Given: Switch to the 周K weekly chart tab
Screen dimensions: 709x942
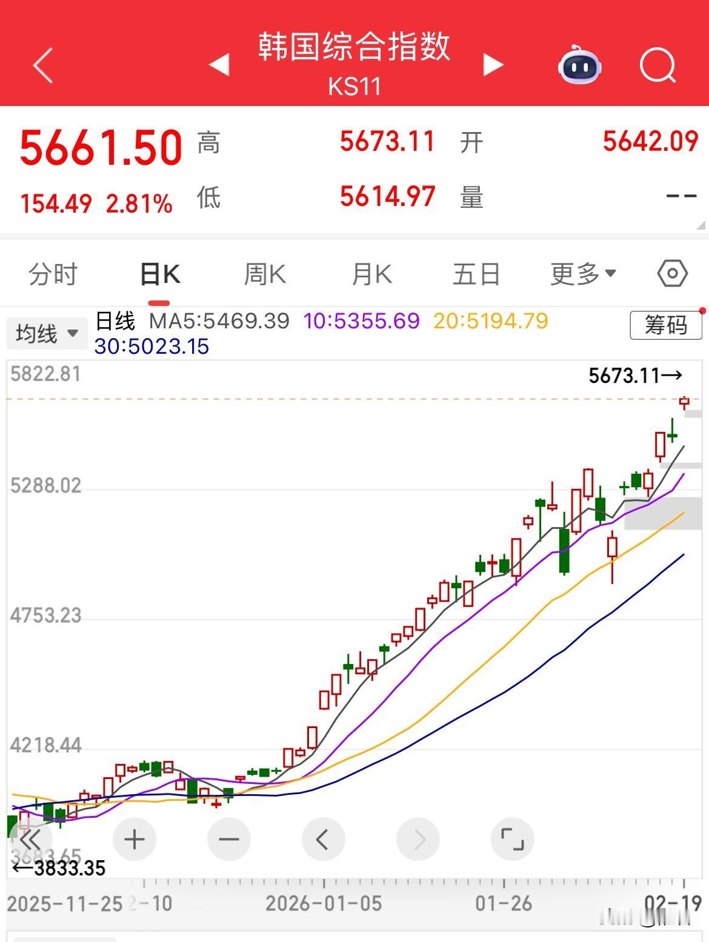Looking at the screenshot, I should tap(264, 273).
